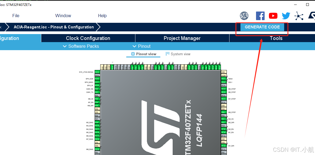Select pin PG13 on the chip
The image size is (315, 155).
97,136
